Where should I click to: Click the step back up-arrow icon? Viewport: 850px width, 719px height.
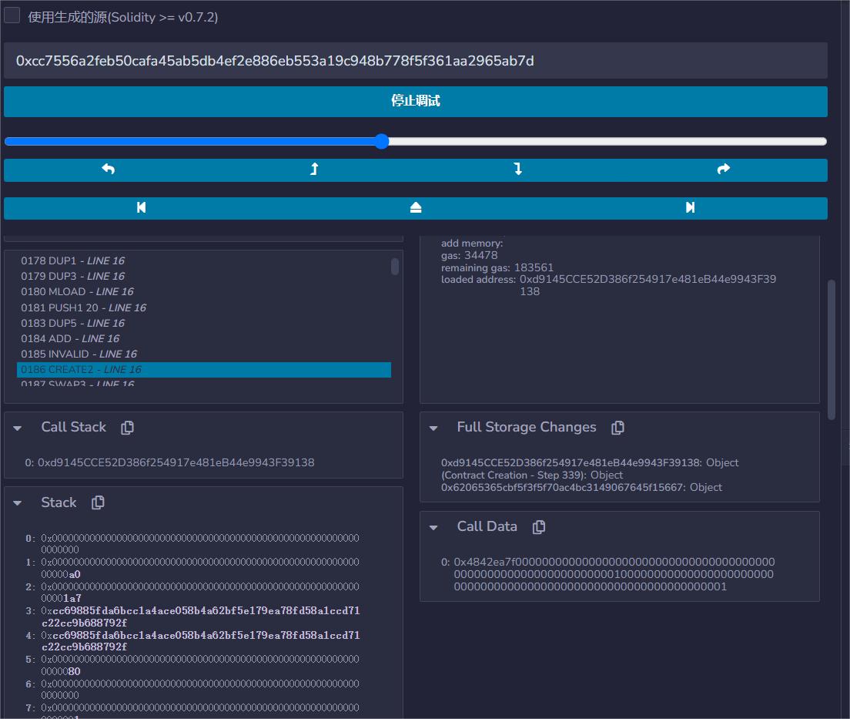click(x=313, y=170)
